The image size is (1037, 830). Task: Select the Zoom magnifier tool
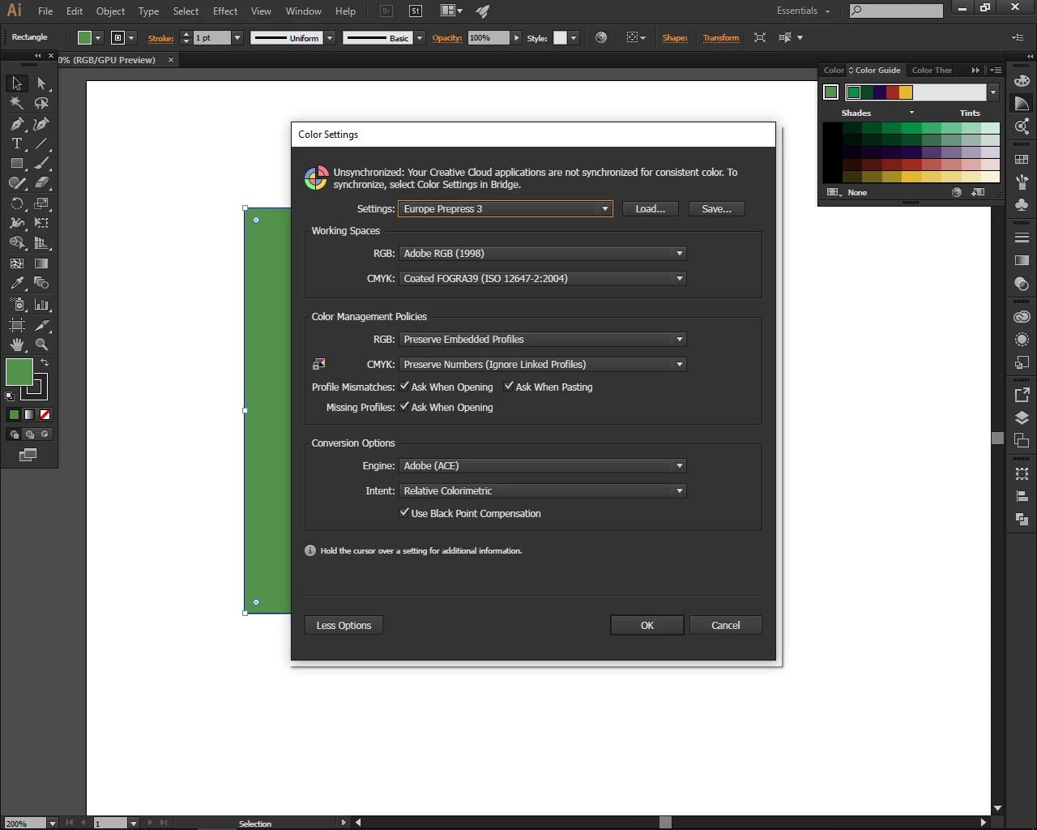41,344
